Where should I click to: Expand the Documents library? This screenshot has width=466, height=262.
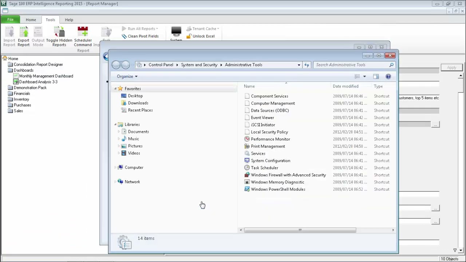119,132
